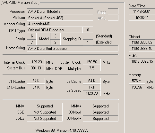The height and width of the screenshot is (133, 155).
Task: Click the Internal Clock 1129.23 value
Action: [36, 62]
